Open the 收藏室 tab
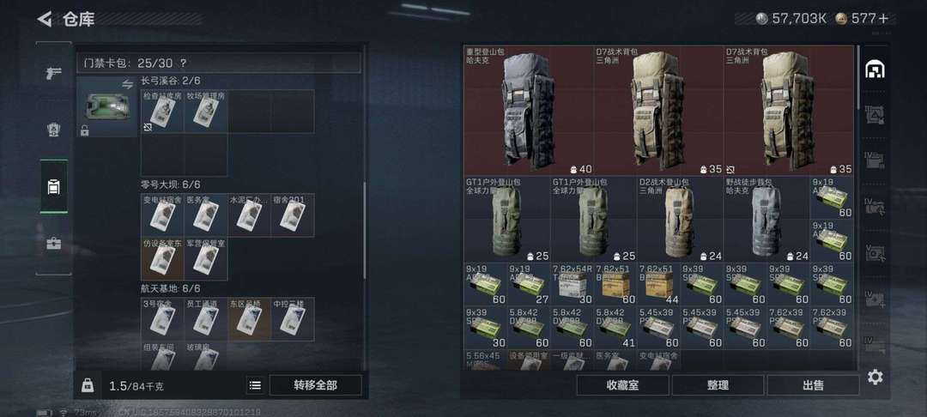The image size is (927, 417). point(622,385)
